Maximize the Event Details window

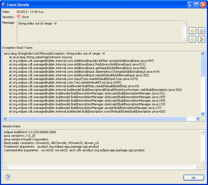pos(197,5)
